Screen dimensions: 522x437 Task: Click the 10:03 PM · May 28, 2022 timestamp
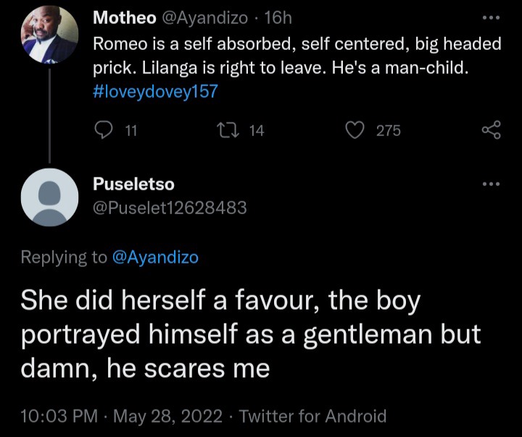point(122,416)
